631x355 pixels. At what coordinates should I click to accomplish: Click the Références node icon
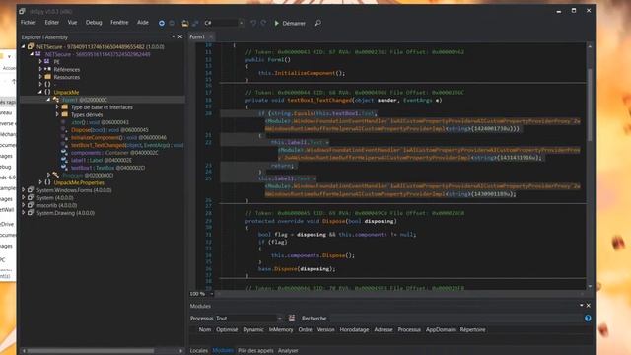coord(48,69)
